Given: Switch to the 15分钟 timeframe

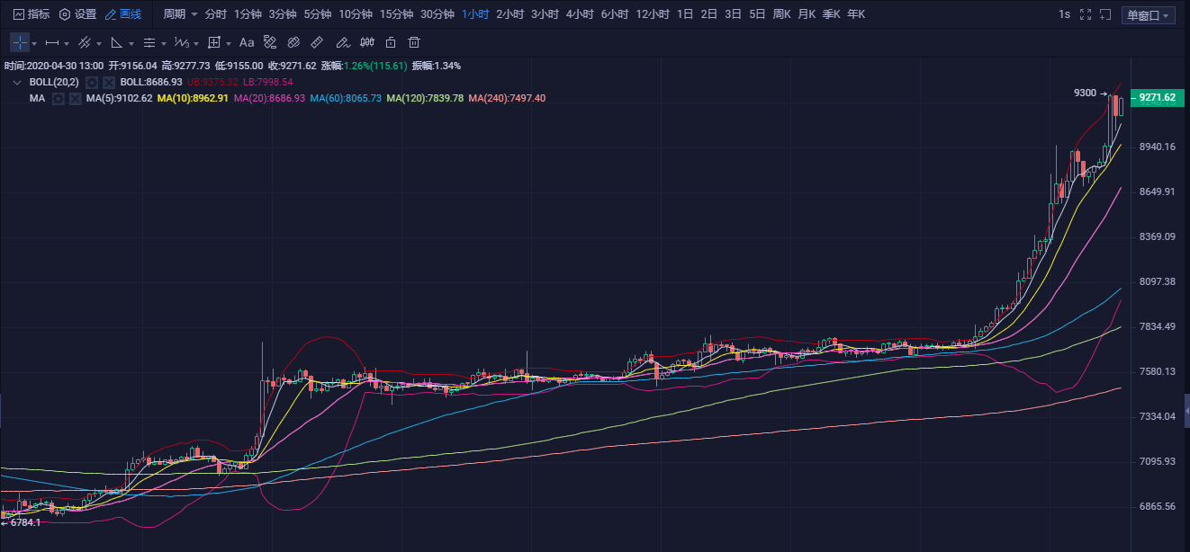Looking at the screenshot, I should tap(396, 14).
